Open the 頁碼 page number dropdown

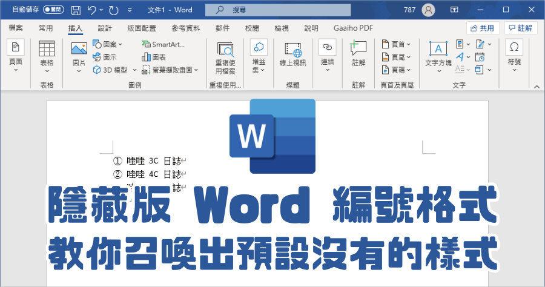396,70
